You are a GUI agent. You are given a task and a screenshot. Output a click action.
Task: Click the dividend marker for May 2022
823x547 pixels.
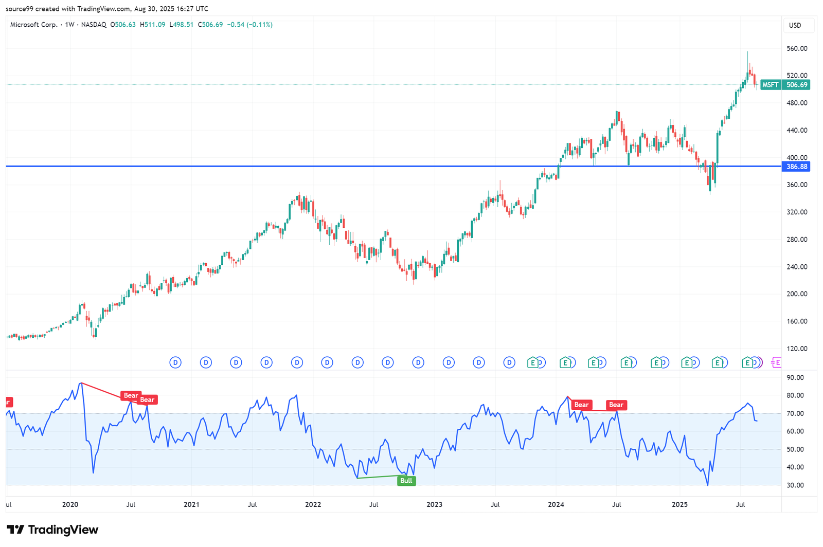(357, 362)
